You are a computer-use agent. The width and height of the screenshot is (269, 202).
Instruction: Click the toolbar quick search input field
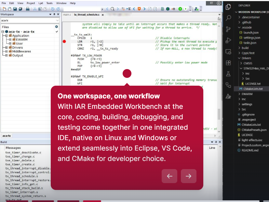(82, 9)
